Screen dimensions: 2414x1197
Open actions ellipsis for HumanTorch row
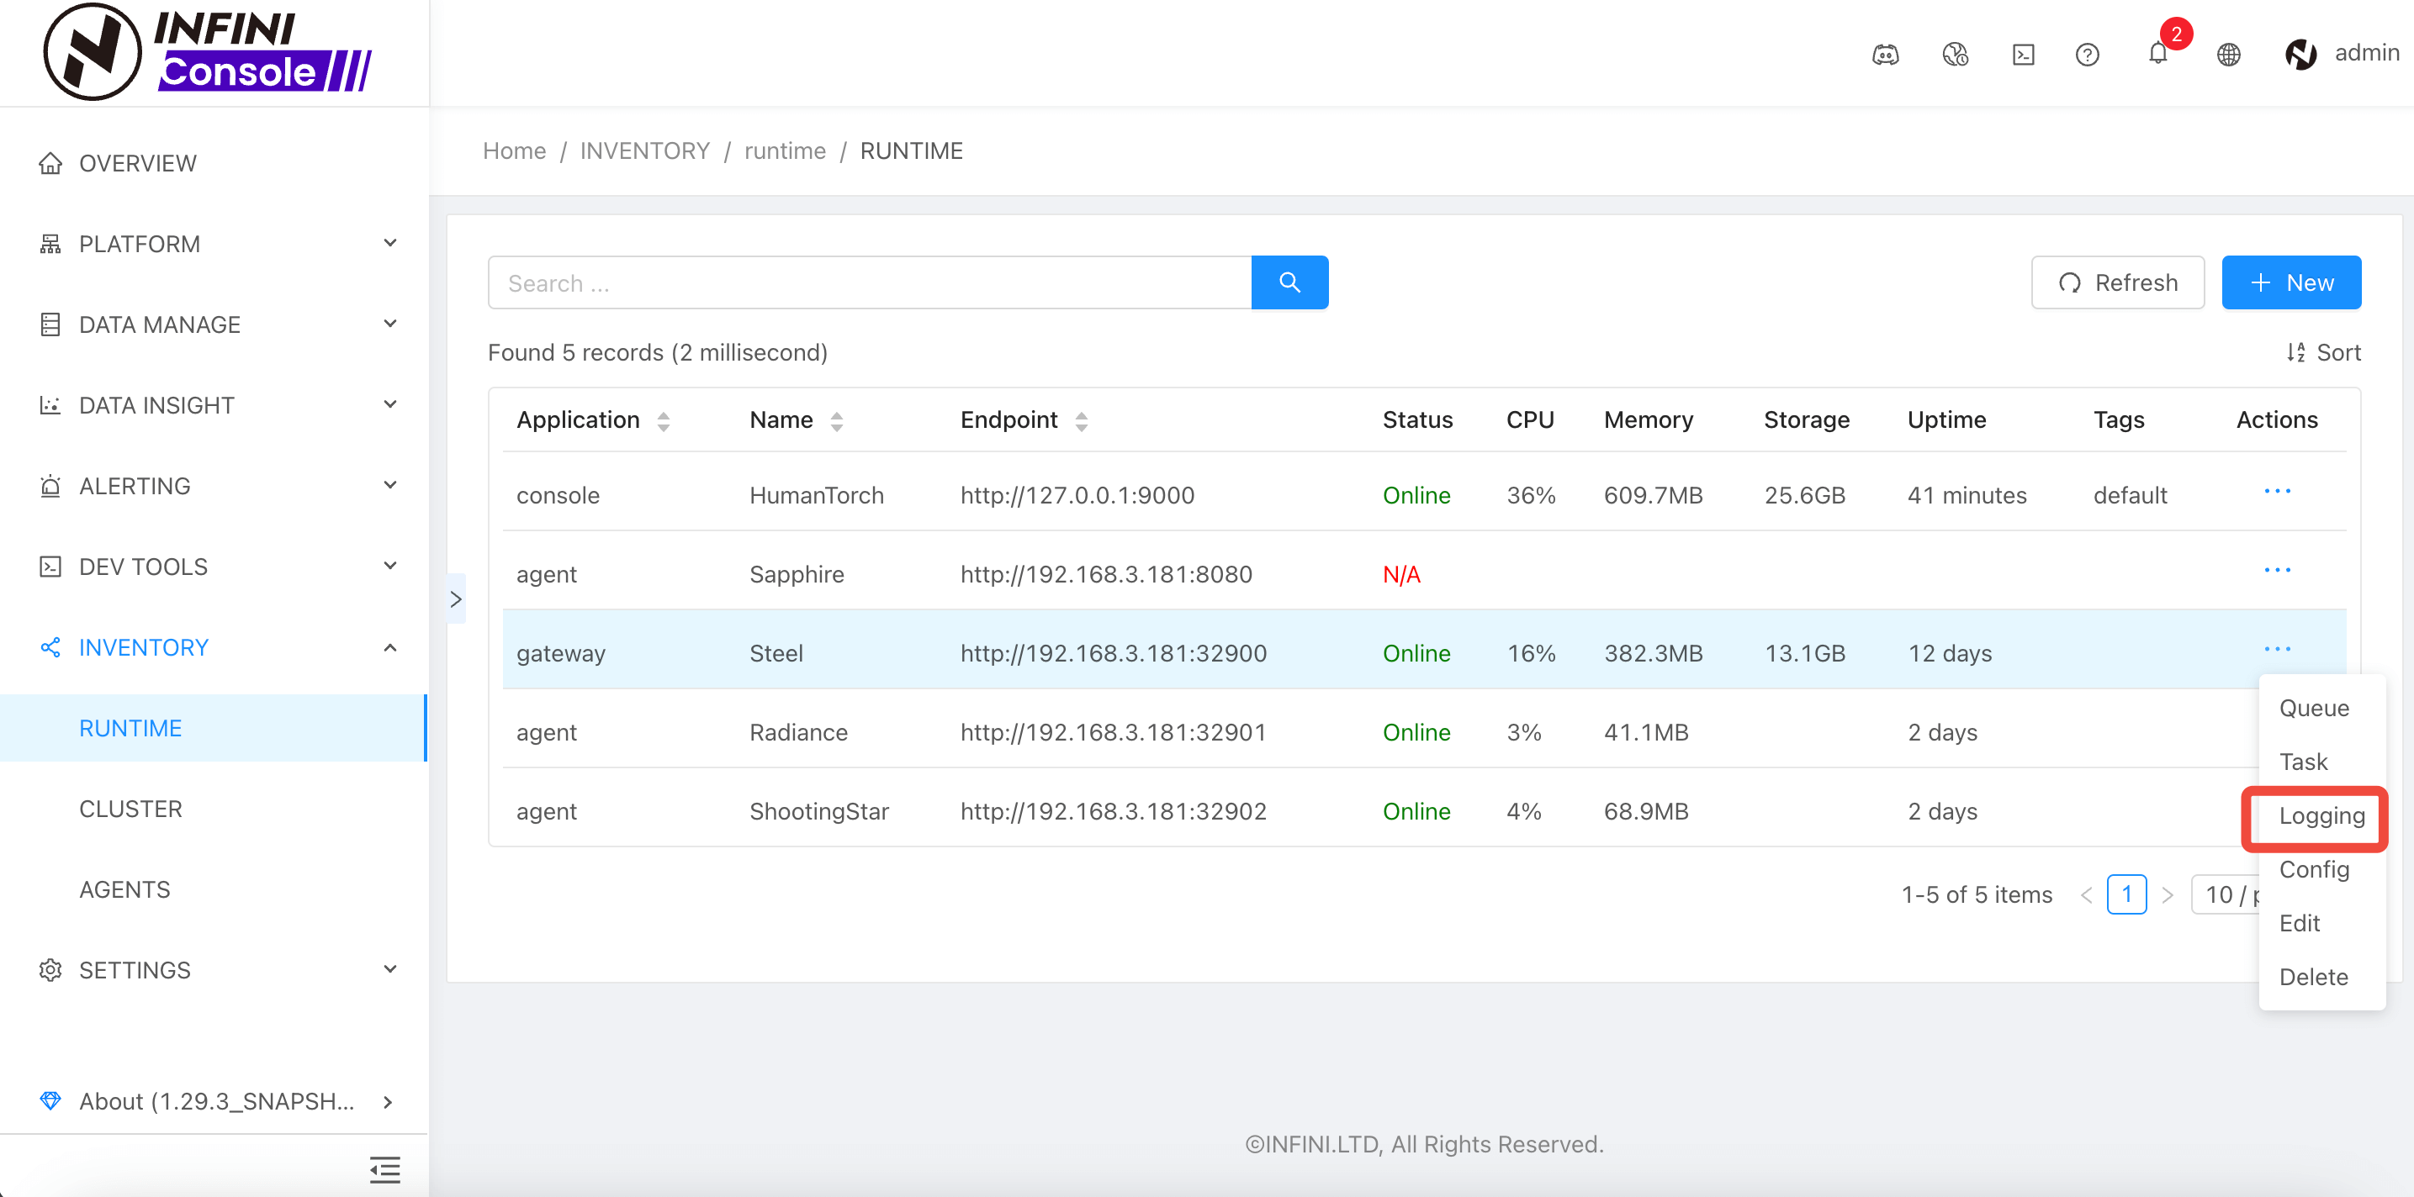(2276, 492)
